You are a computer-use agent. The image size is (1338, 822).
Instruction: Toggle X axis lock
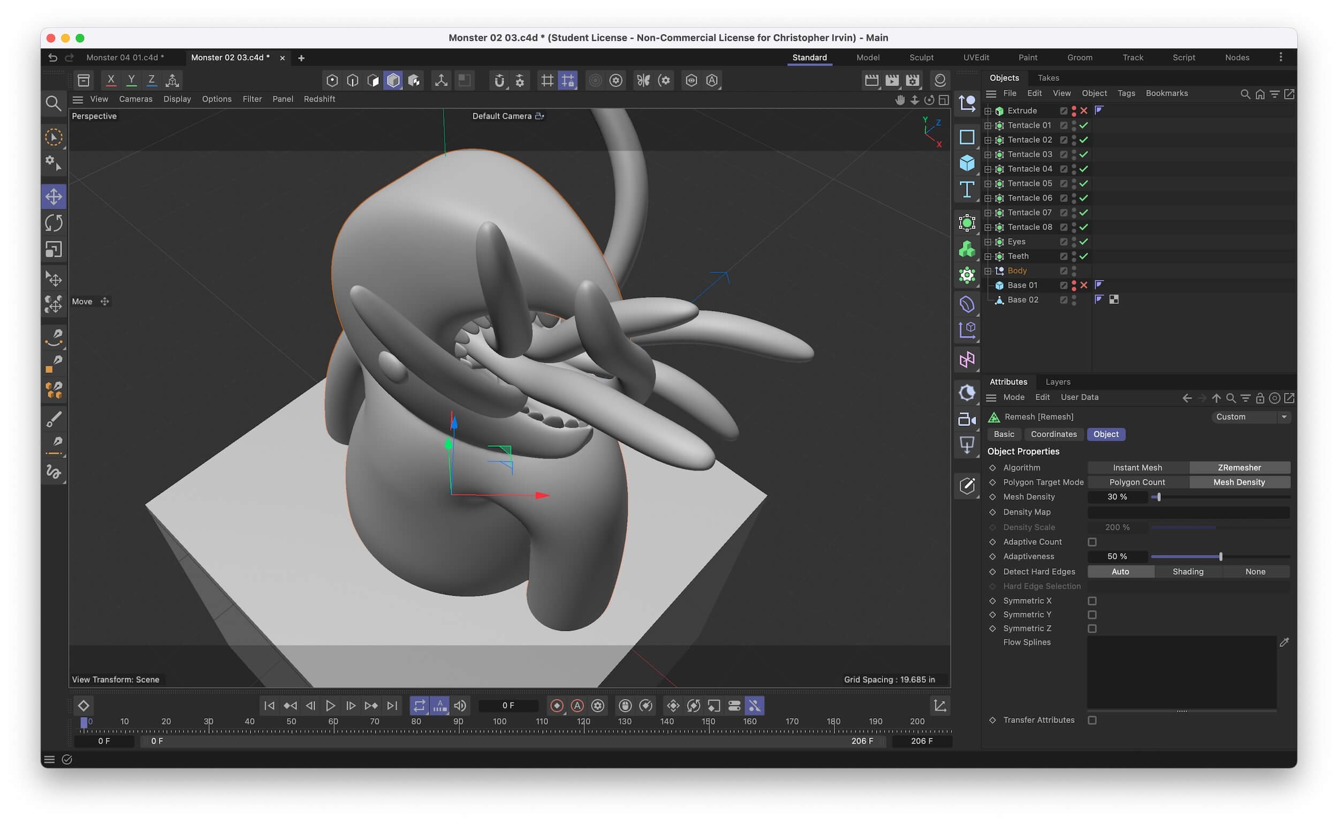tap(111, 80)
